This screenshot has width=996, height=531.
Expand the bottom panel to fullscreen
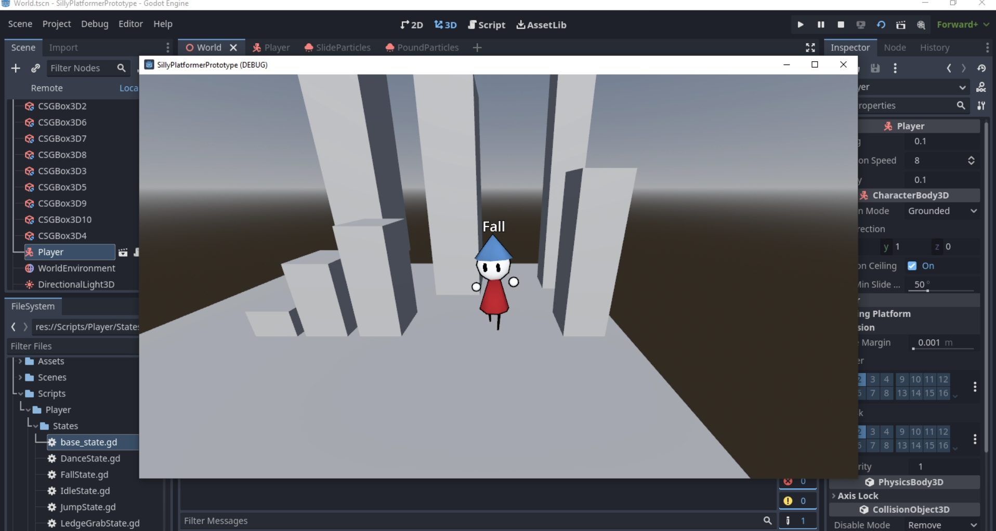point(810,47)
